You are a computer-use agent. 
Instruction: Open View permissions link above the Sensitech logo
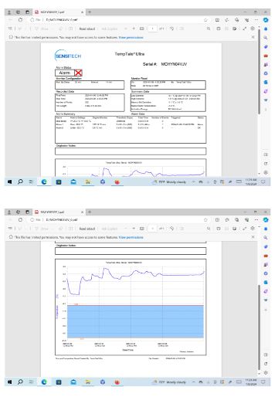tap(131, 37)
